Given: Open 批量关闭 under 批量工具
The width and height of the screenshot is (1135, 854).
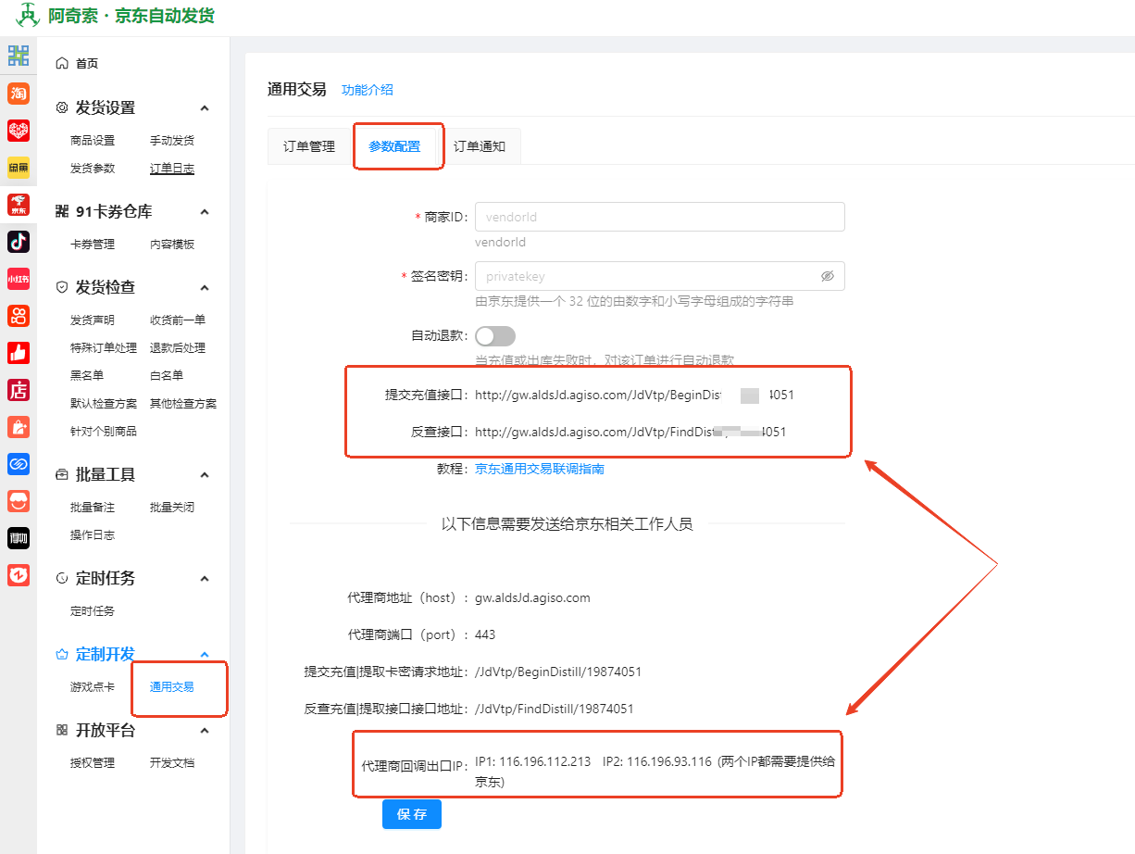Looking at the screenshot, I should (x=172, y=508).
